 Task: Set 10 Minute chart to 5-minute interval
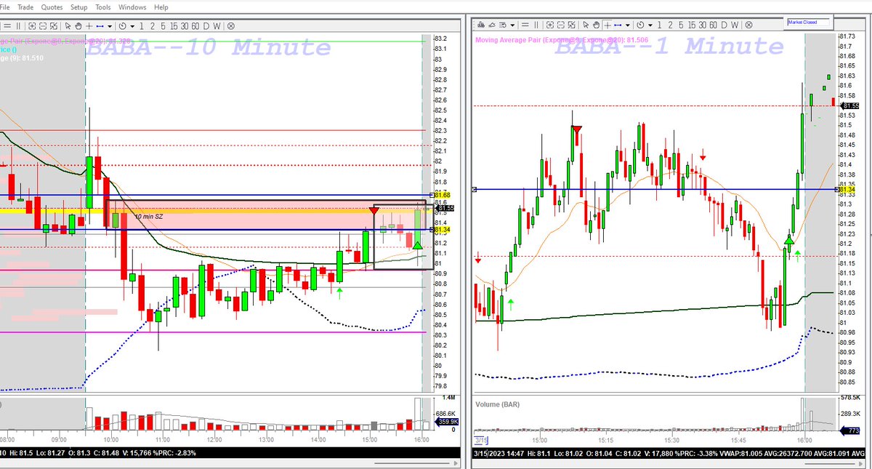[x=163, y=26]
